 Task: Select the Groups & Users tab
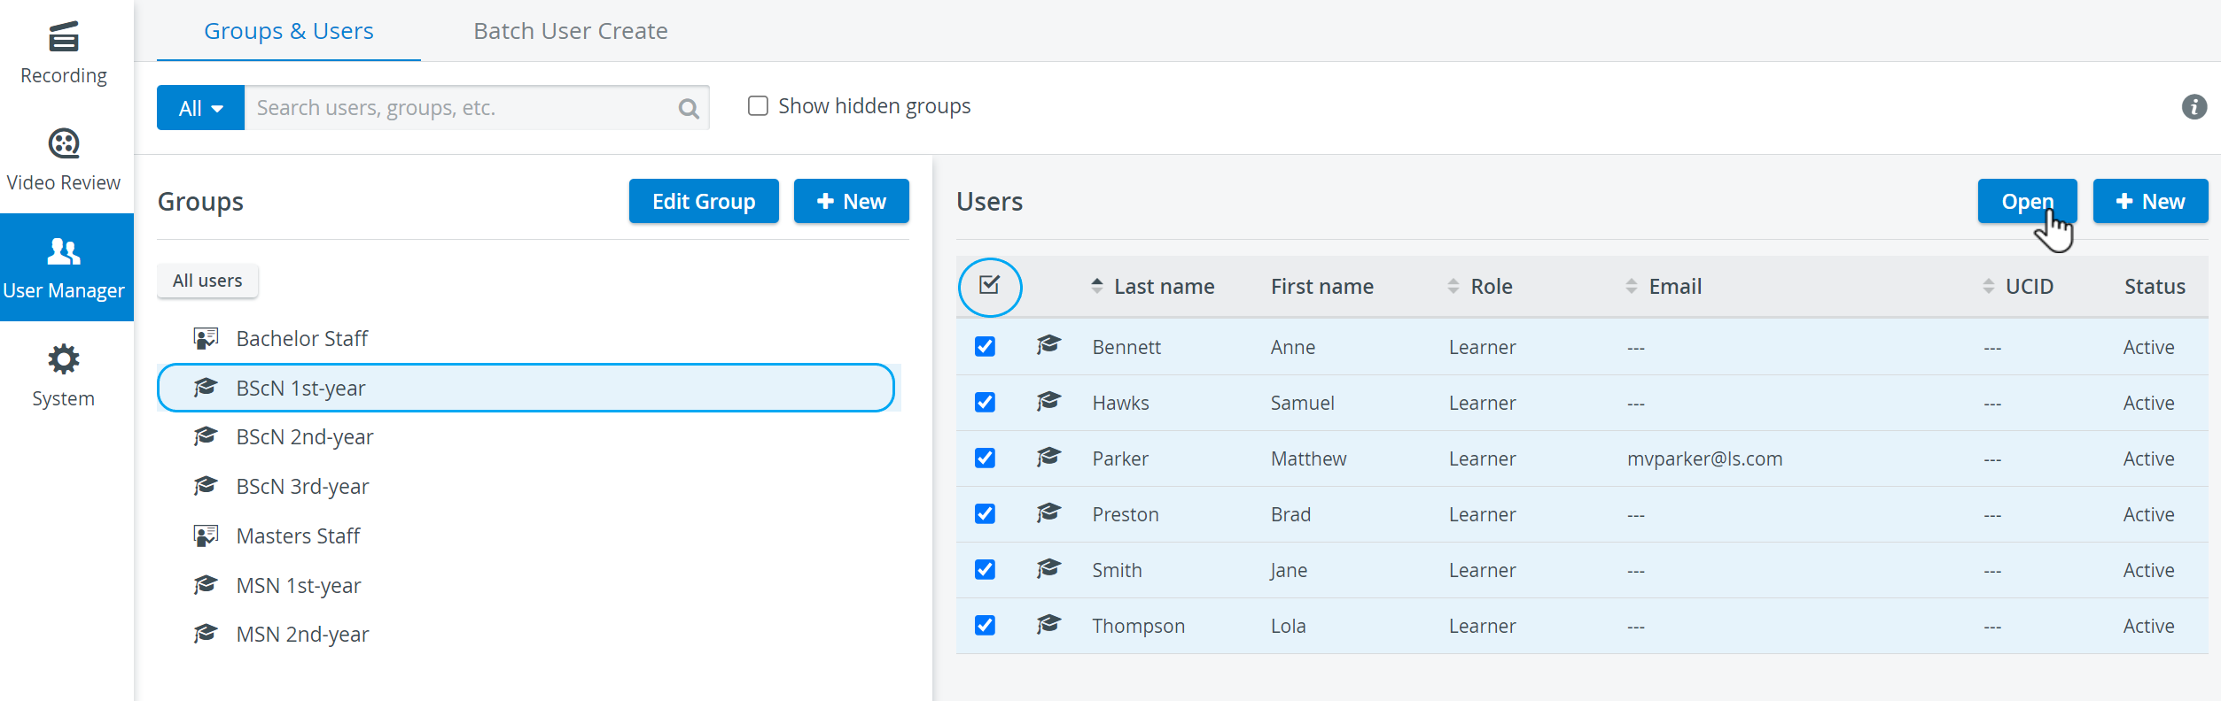tap(289, 31)
